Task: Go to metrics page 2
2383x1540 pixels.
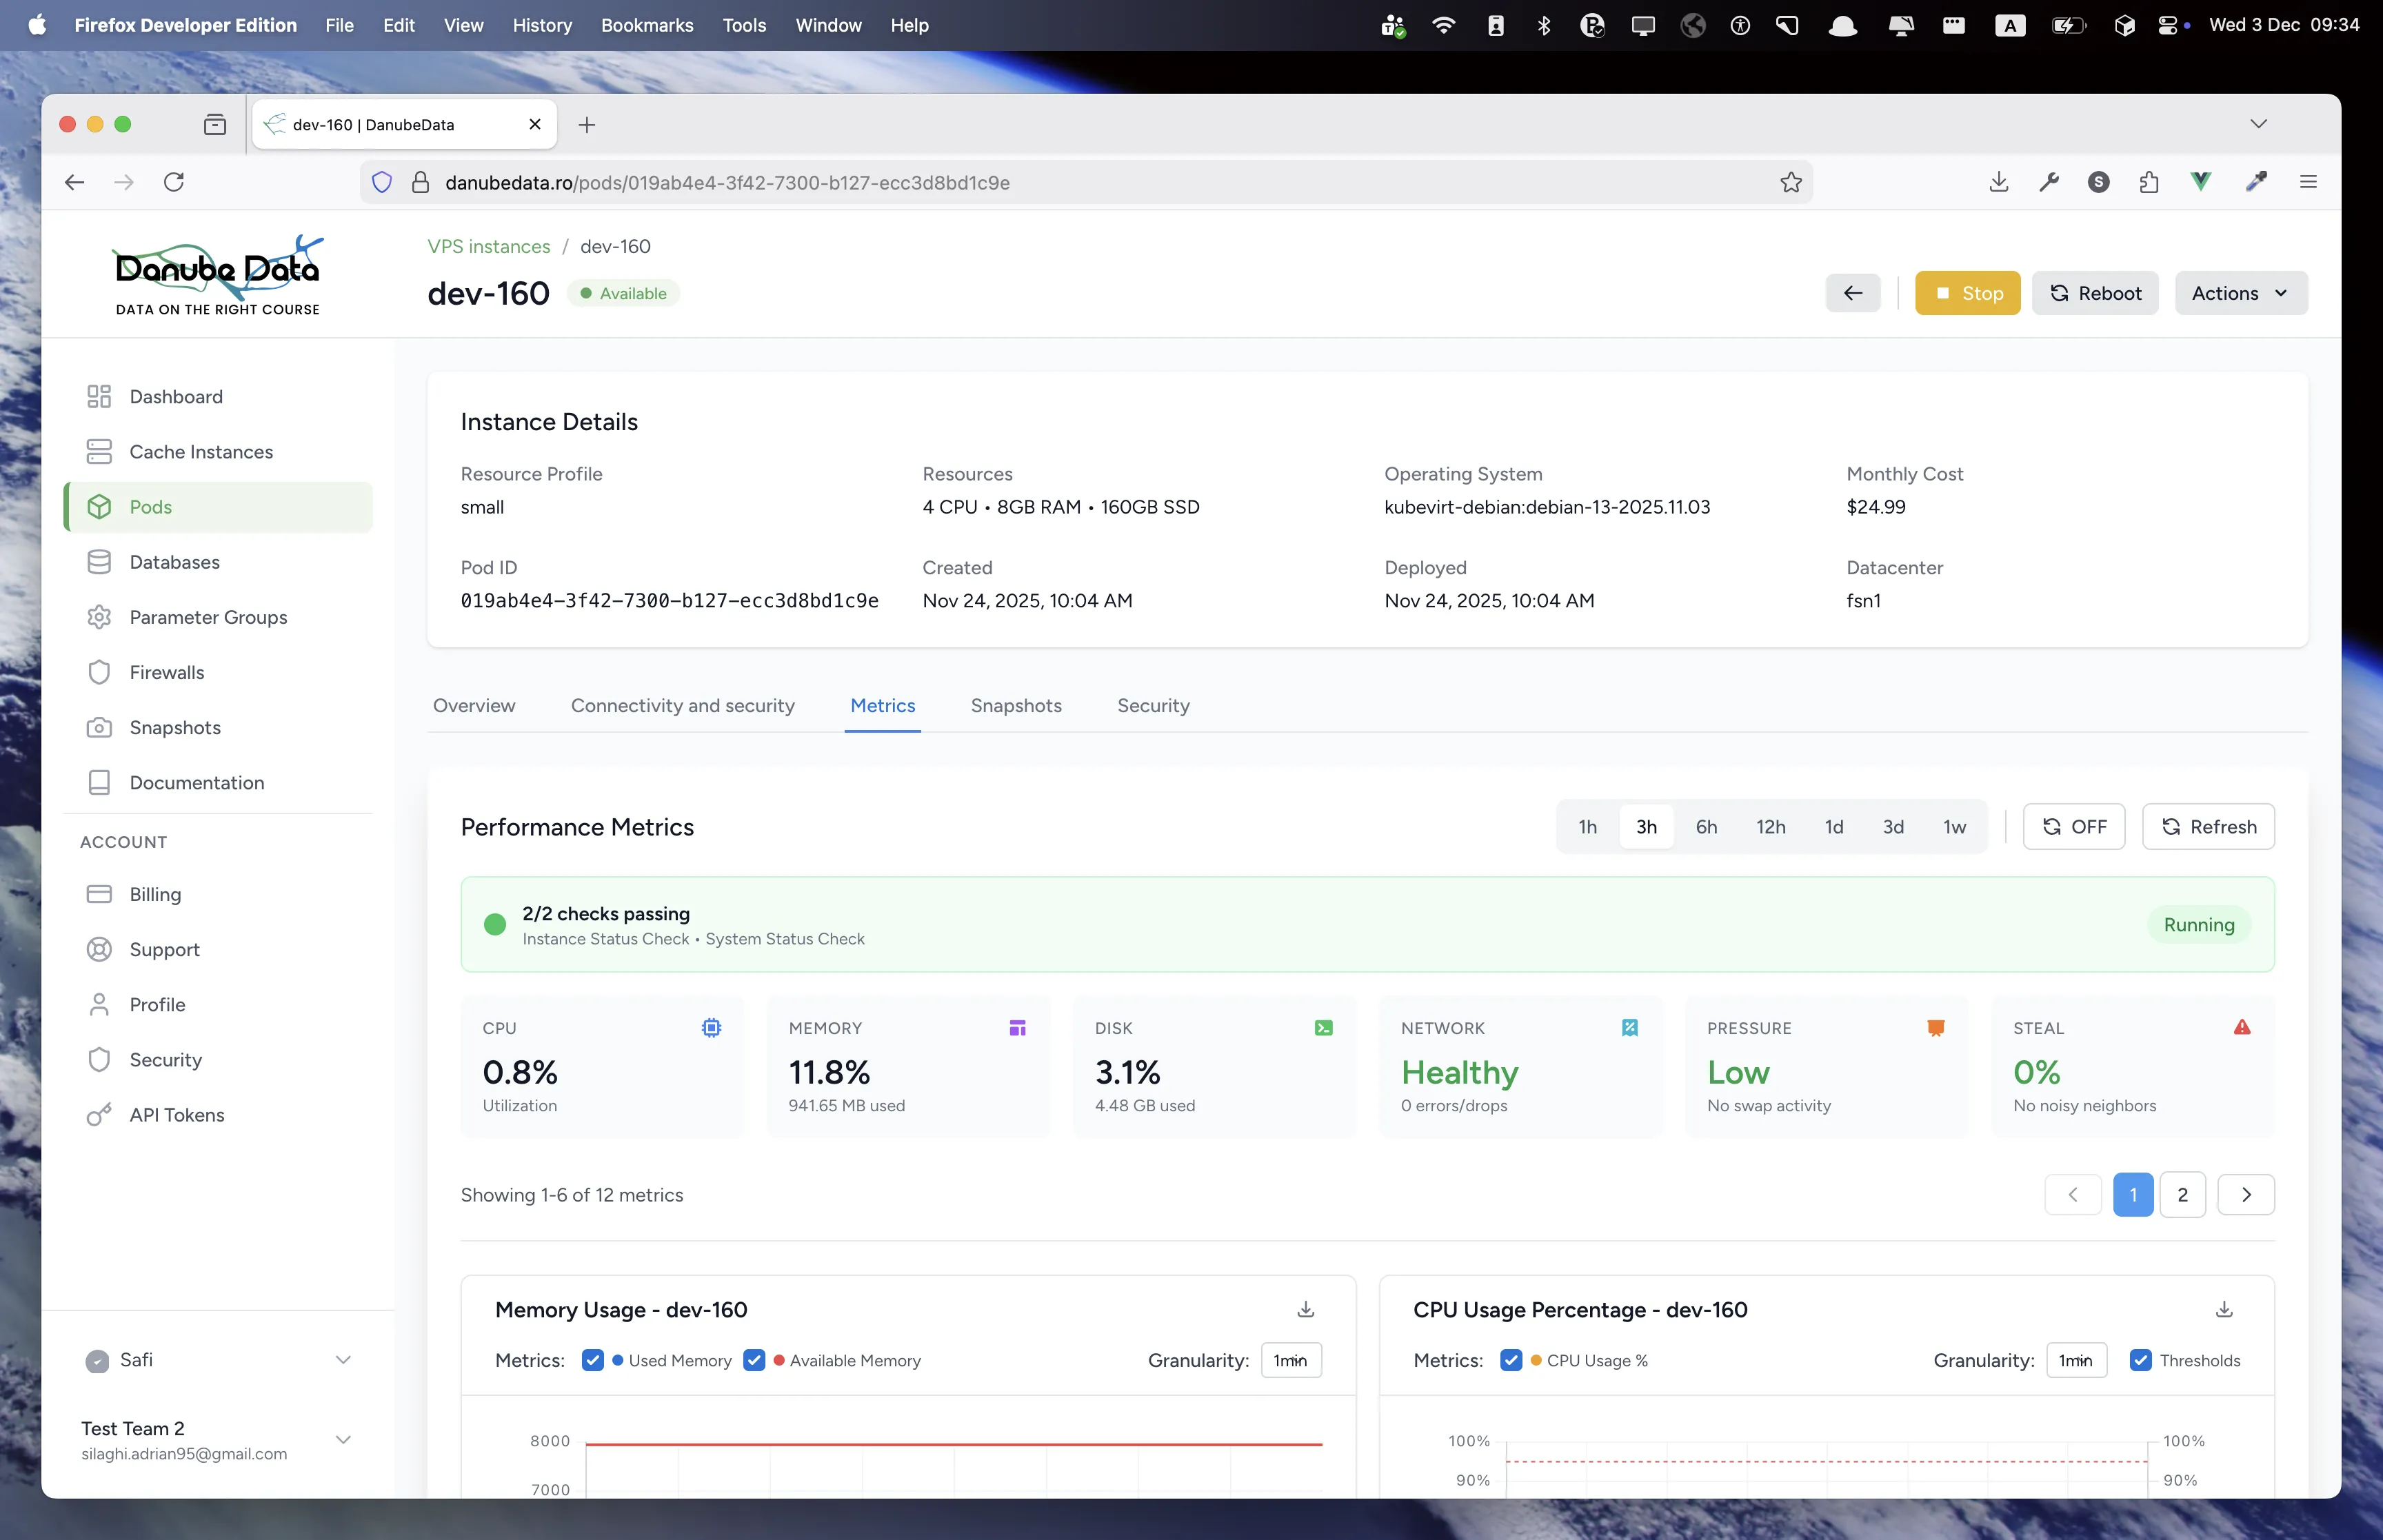Action: pos(2183,1194)
